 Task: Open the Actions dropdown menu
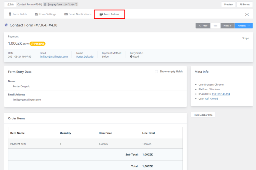click(243, 26)
